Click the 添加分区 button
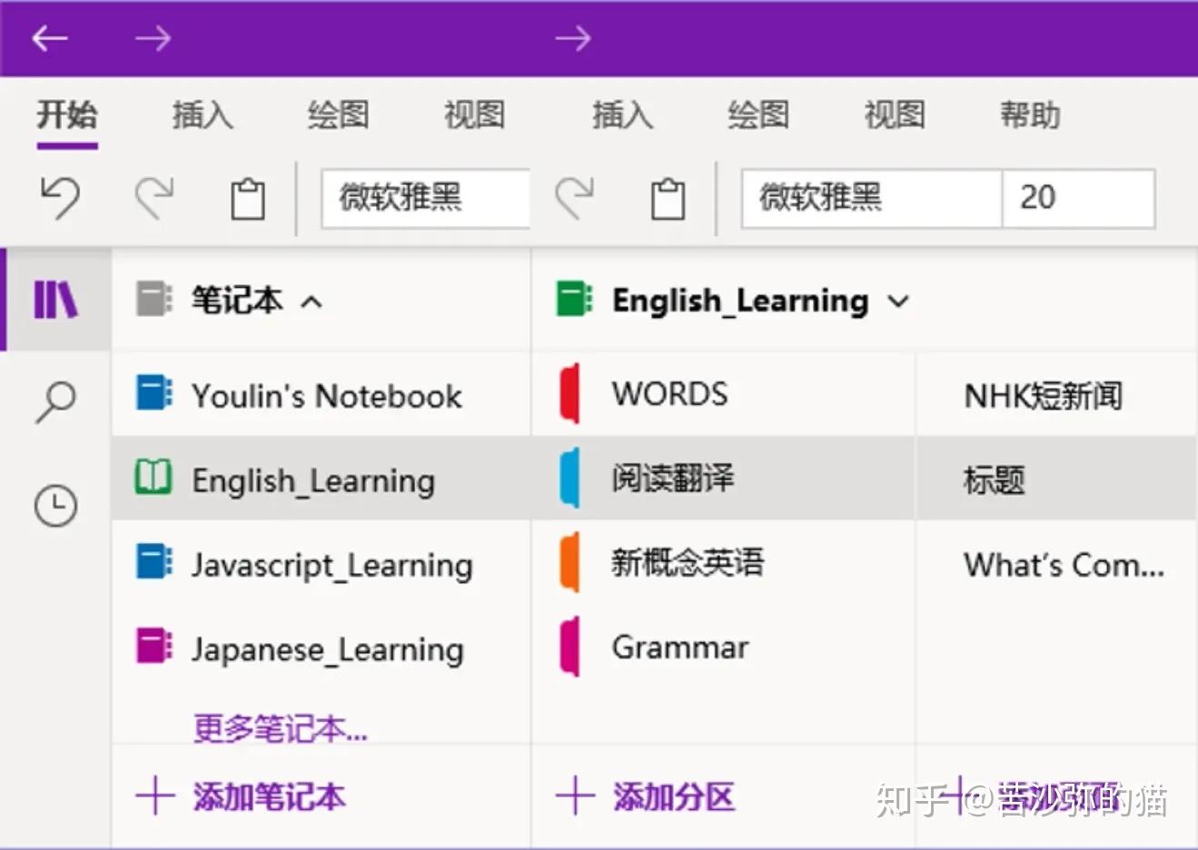Image resolution: width=1198 pixels, height=850 pixels. coord(645,796)
